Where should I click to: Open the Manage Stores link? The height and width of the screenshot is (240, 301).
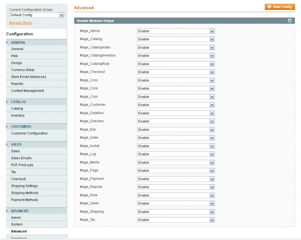click(x=21, y=23)
